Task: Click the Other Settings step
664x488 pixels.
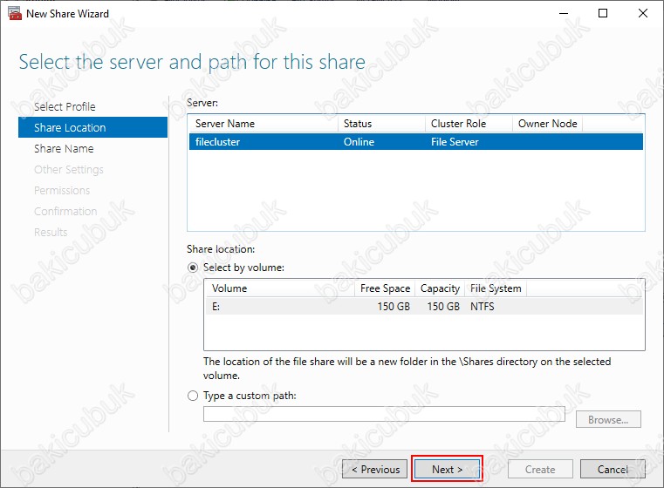Action: pyautogui.click(x=69, y=170)
